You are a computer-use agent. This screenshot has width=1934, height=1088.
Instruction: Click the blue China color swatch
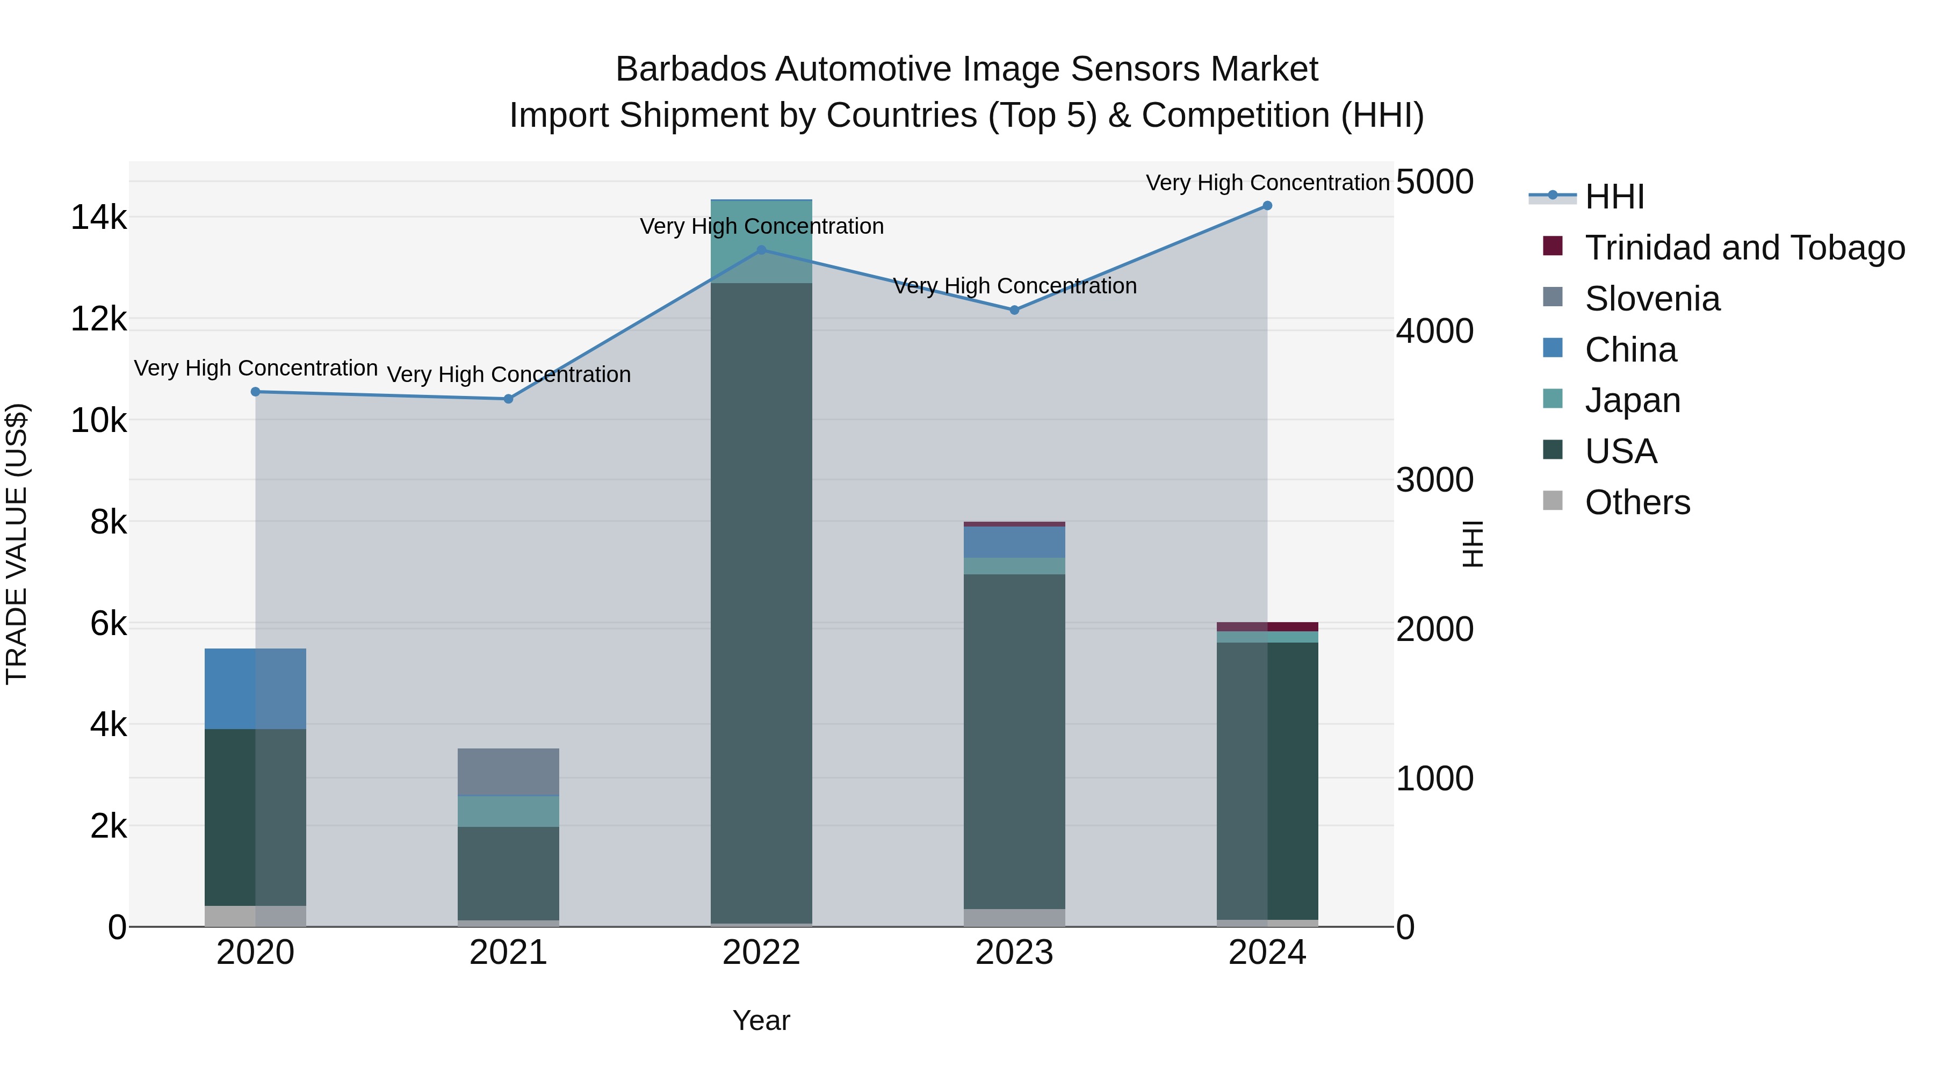pos(1553,348)
